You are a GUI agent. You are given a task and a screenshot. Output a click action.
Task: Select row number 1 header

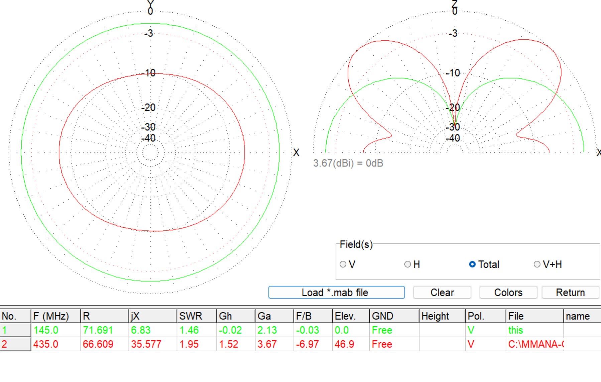coord(15,330)
